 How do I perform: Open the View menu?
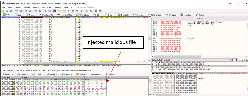10,7
